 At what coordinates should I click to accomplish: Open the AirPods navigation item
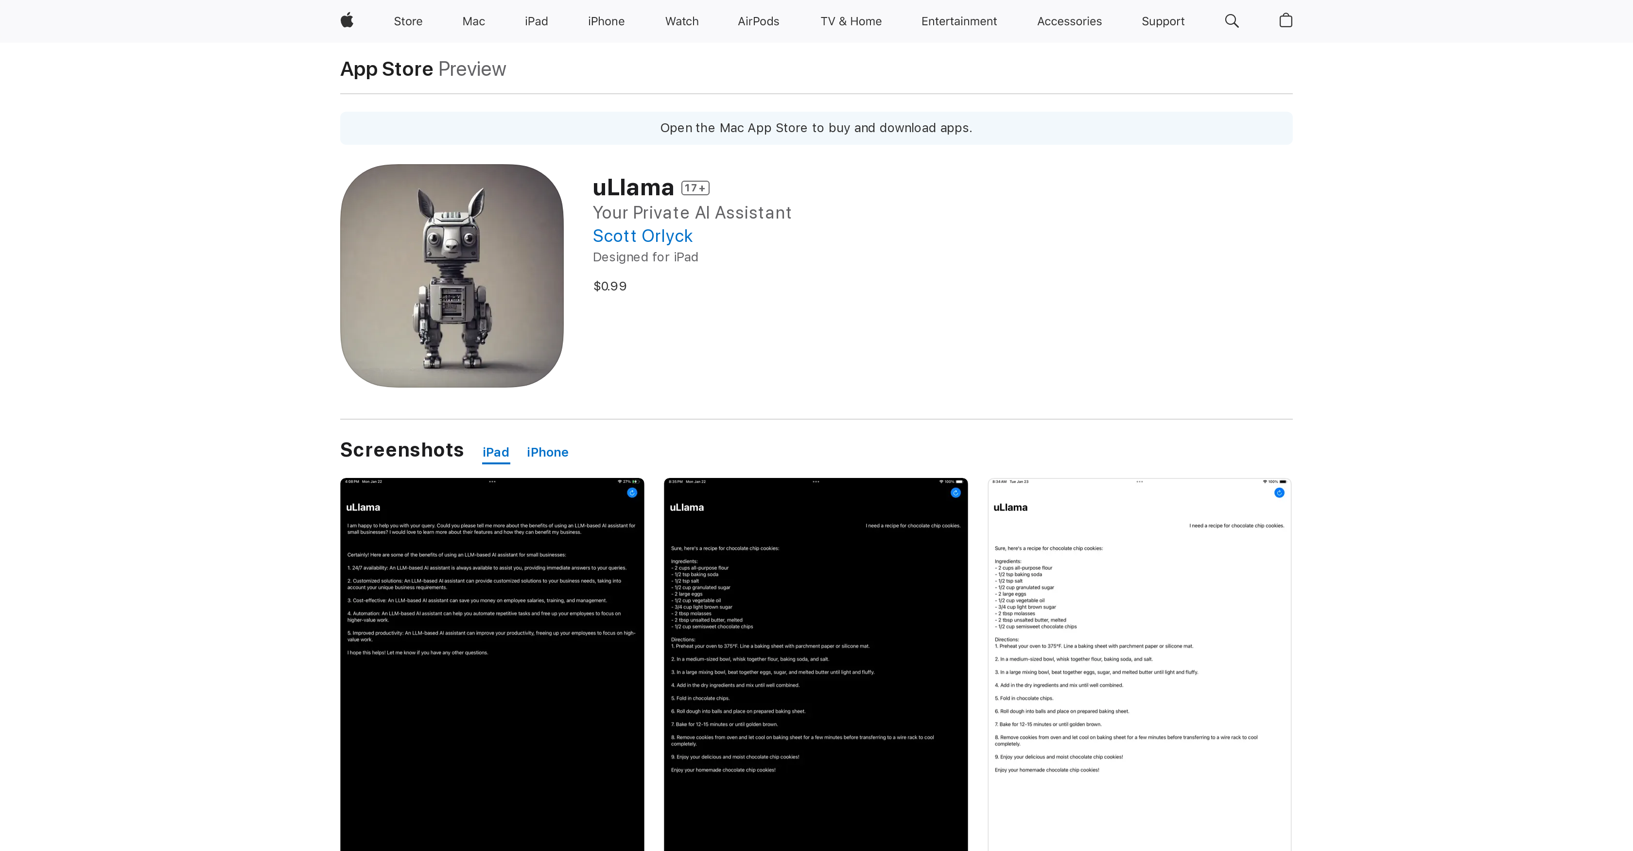pyautogui.click(x=758, y=21)
